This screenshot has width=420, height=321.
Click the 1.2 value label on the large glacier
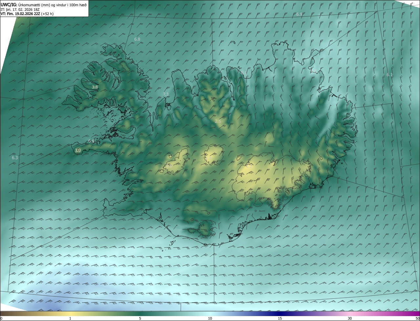coord(249,166)
